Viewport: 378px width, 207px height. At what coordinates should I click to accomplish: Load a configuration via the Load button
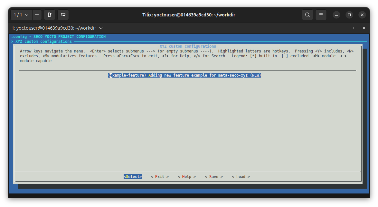click(241, 176)
